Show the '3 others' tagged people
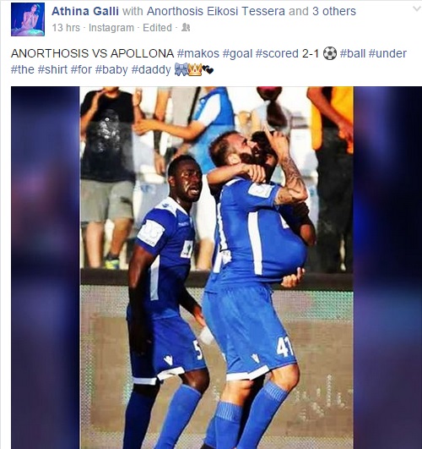The width and height of the screenshot is (422, 449). 334,11
